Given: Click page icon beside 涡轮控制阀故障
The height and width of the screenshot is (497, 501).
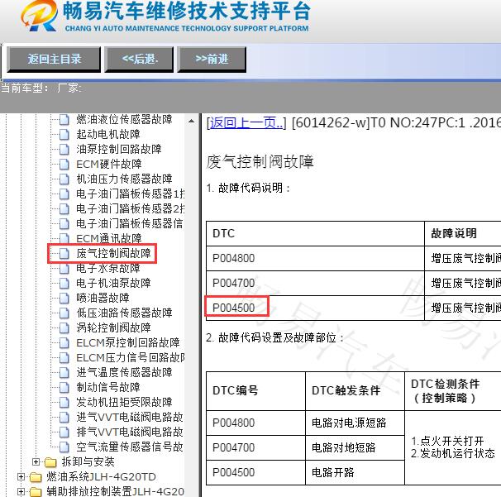Looking at the screenshot, I should (x=64, y=328).
